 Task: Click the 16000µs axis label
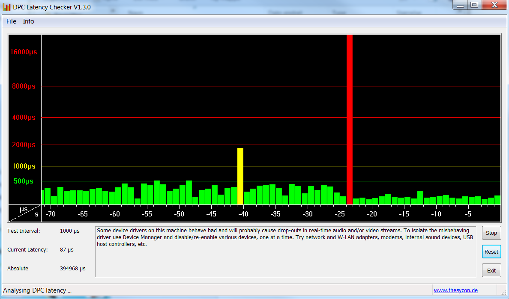(x=24, y=52)
